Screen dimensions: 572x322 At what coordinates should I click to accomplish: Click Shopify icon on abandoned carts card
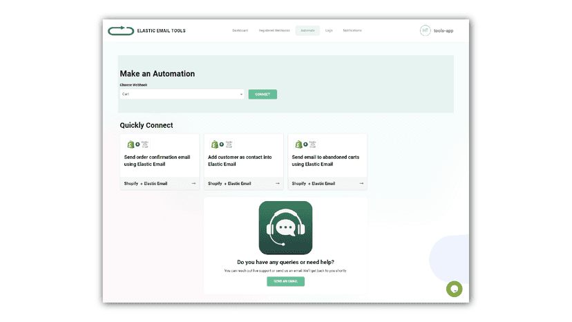point(298,144)
